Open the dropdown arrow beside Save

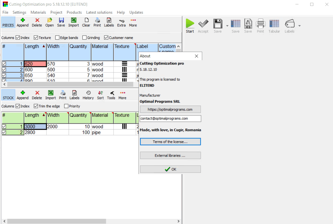227,26
